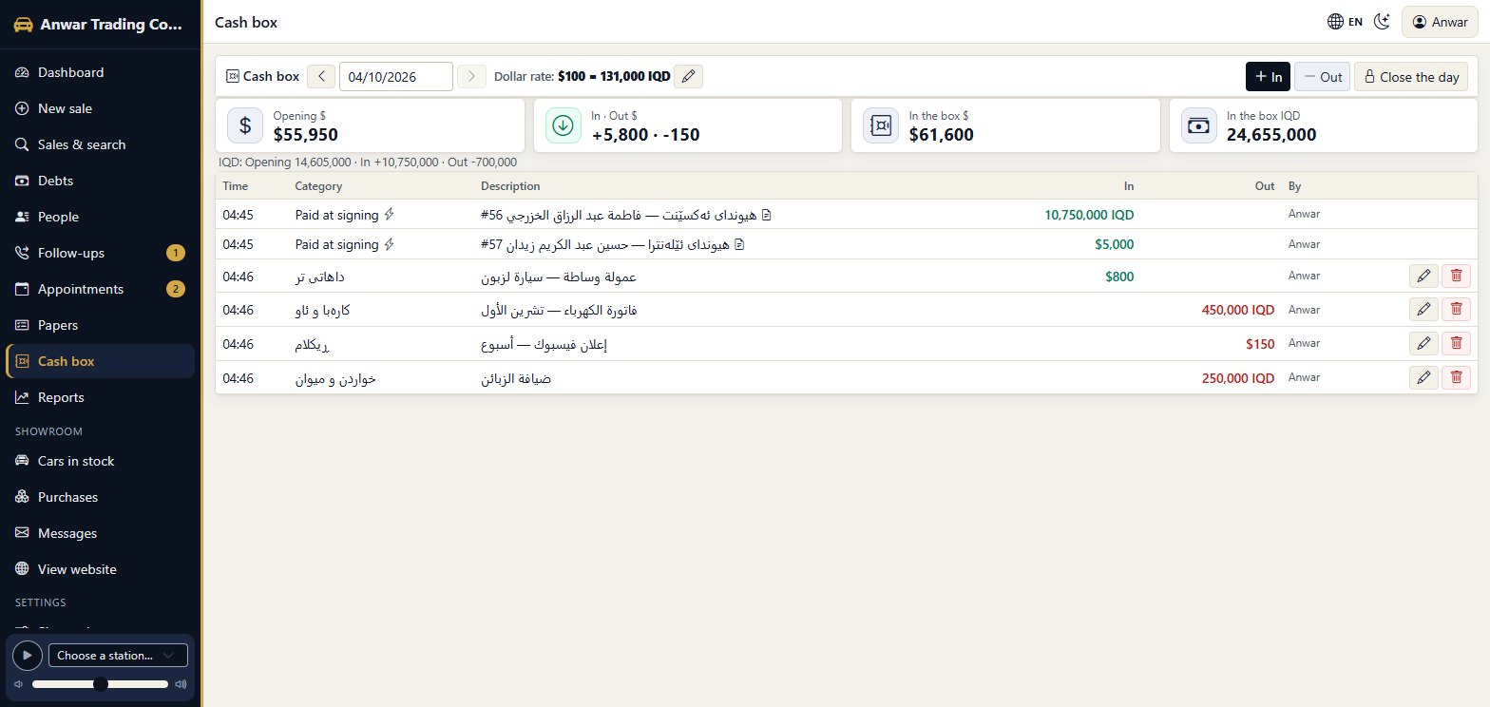Edit the $150 Facebook ad entry
1490x707 pixels.
point(1423,344)
